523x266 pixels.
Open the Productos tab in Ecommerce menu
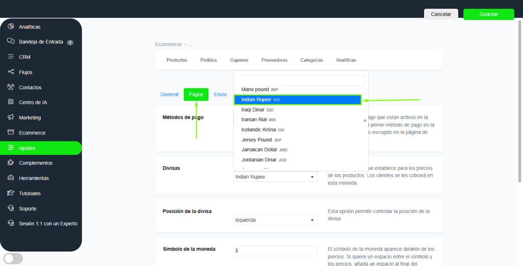point(177,60)
